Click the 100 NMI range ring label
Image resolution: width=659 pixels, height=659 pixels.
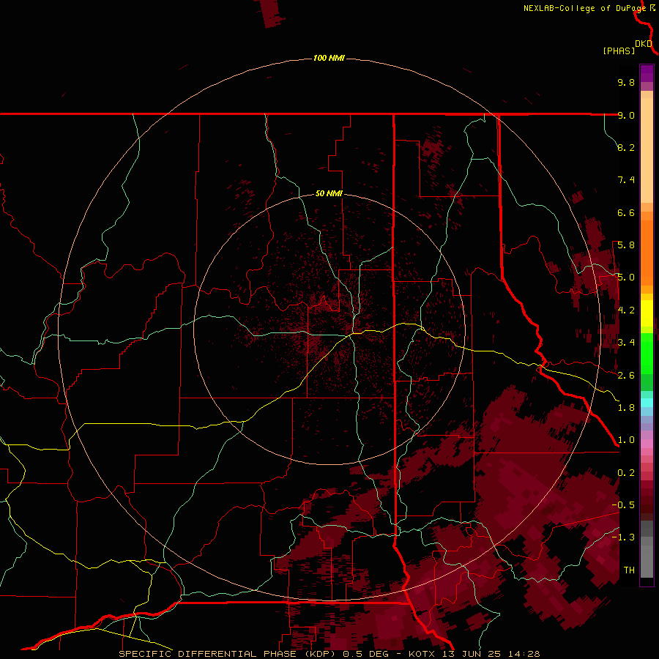click(x=329, y=58)
